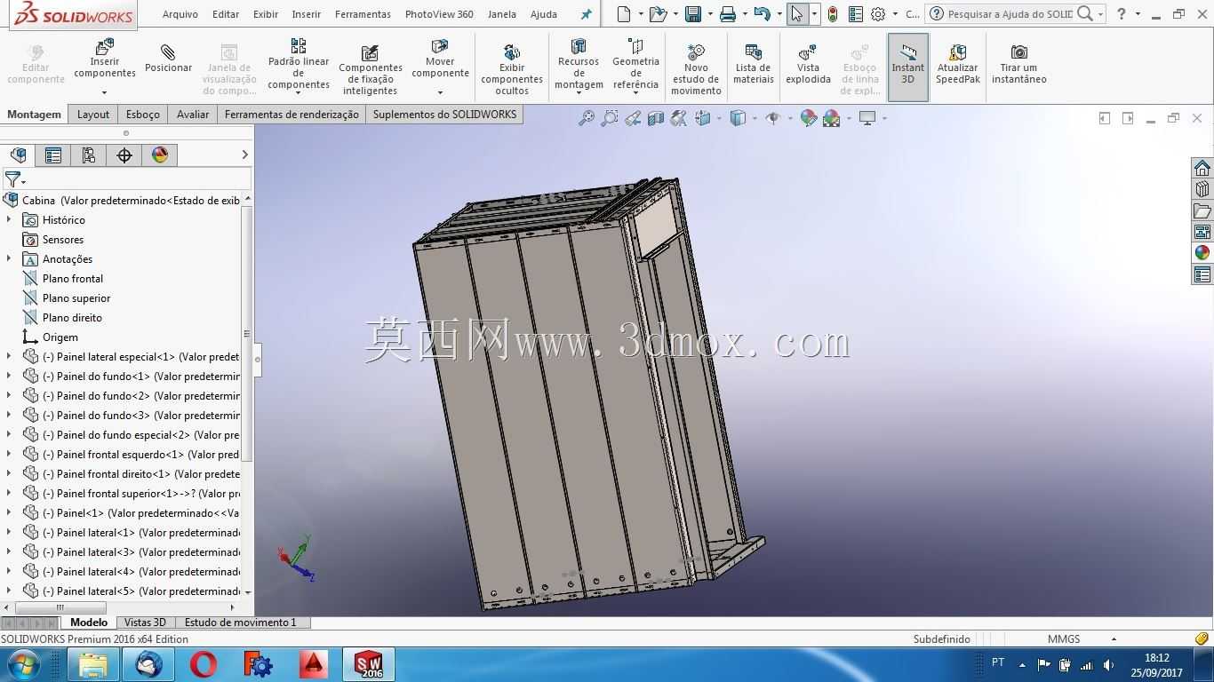Open Opera browser from taskbar
1214x682 pixels.
tap(204, 664)
